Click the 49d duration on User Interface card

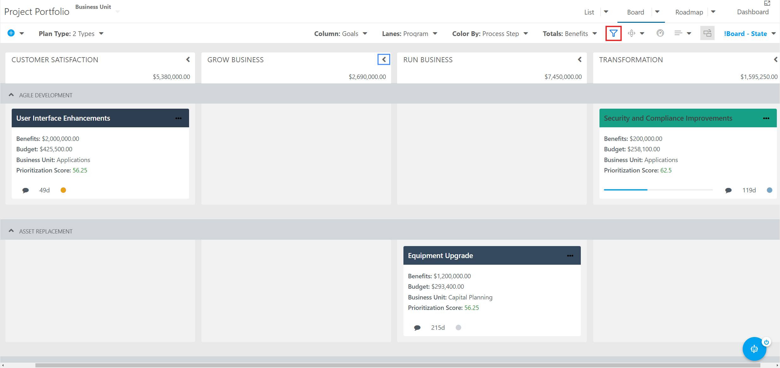pyautogui.click(x=45, y=190)
